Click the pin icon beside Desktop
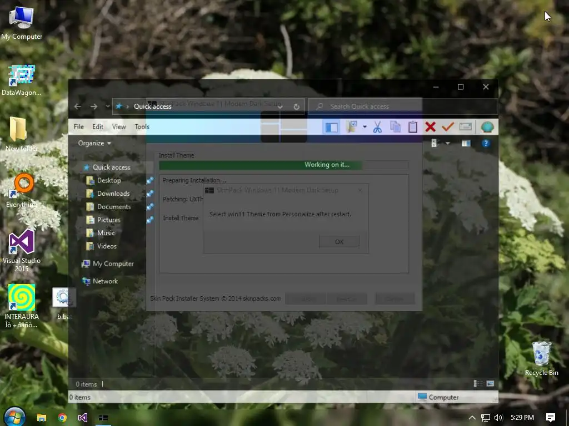 (x=150, y=180)
